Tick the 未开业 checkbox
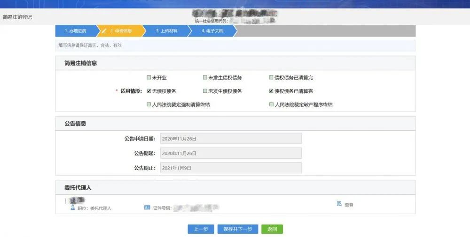Image resolution: width=470 pixels, height=237 pixels. [x=149, y=77]
